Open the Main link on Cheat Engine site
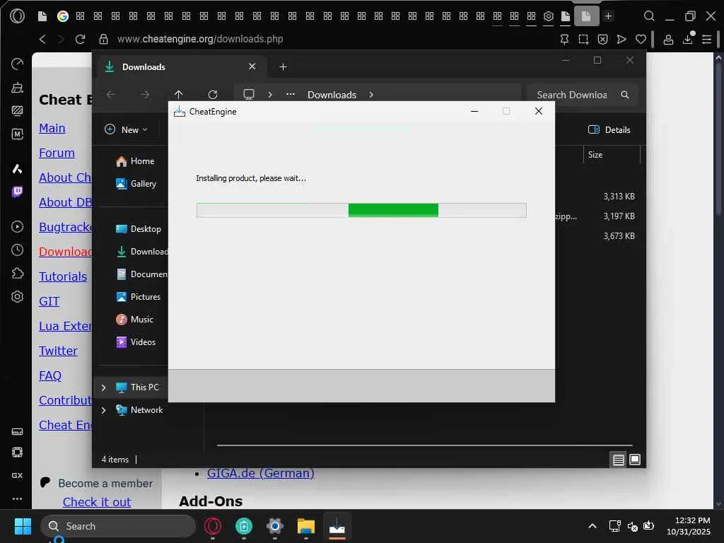 pos(52,128)
